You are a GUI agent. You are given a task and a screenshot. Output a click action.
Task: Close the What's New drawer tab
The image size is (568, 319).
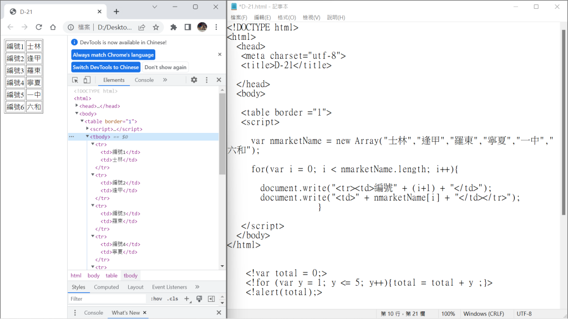145,312
